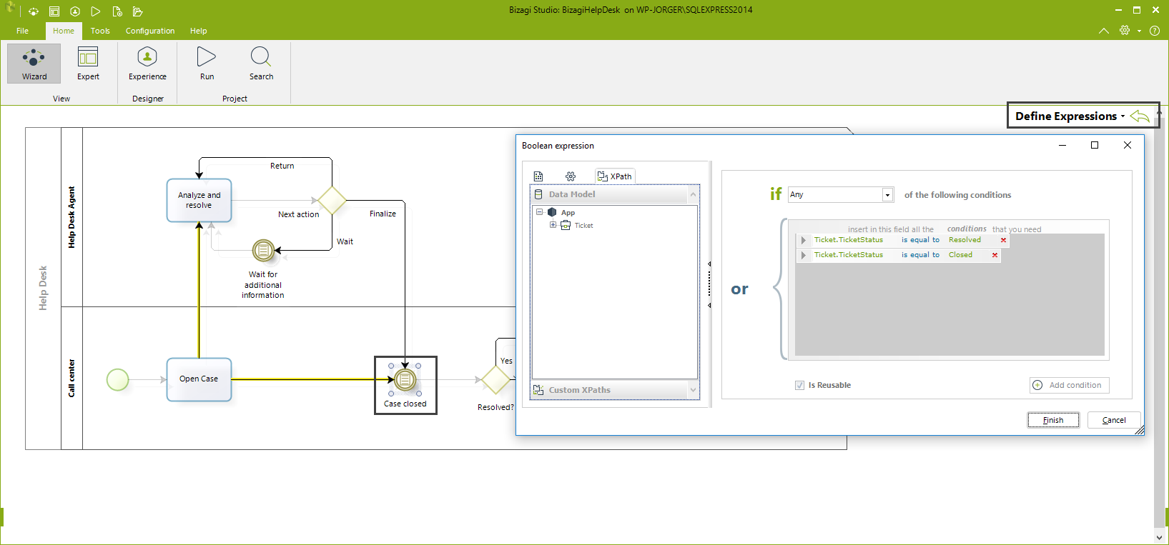
Task: Click the Finish button
Action: click(x=1053, y=420)
